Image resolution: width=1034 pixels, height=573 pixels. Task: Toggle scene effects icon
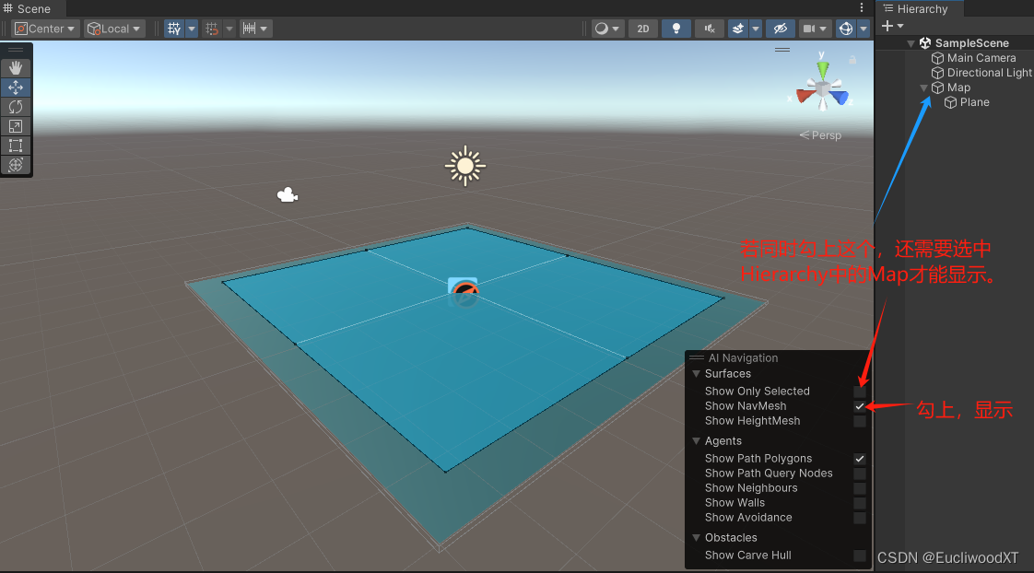(x=738, y=29)
